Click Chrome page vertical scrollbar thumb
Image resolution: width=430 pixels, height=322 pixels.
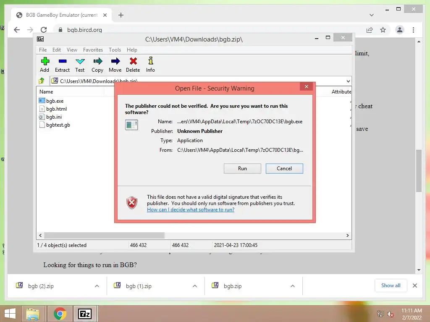pyautogui.click(x=419, y=171)
